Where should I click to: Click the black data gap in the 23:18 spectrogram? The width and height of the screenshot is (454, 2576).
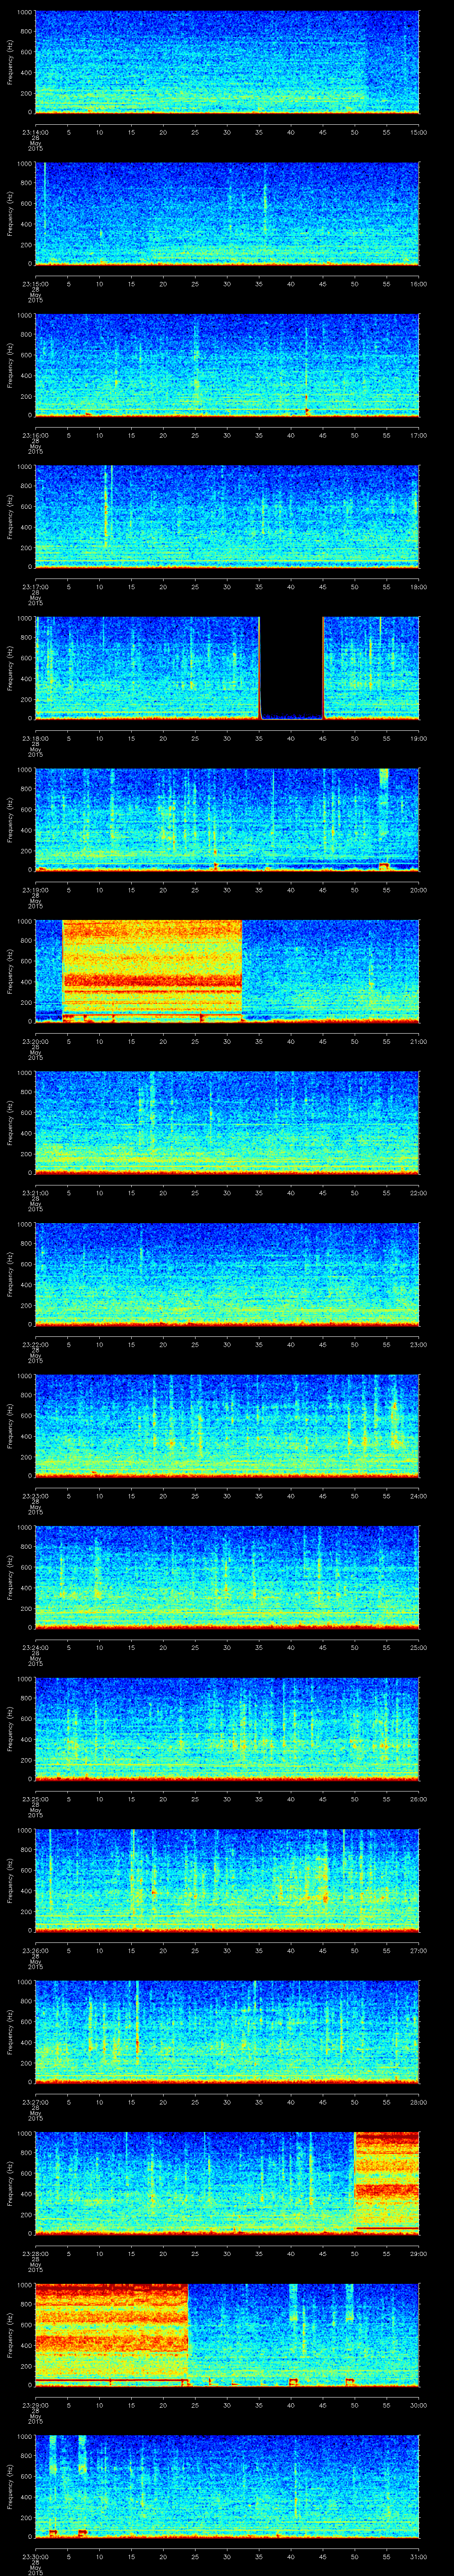click(291, 667)
